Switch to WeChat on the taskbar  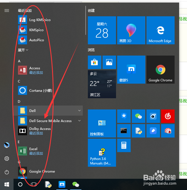[x=76, y=184]
